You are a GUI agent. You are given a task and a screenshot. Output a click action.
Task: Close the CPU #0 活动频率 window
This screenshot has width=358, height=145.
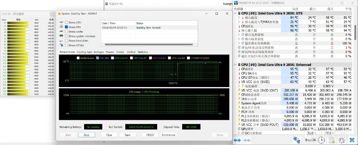[52, 14]
